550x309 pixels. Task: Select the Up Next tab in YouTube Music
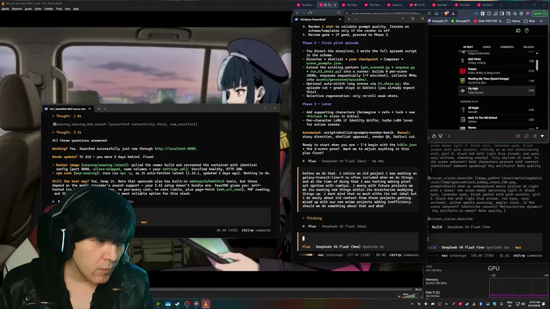pos(468,47)
